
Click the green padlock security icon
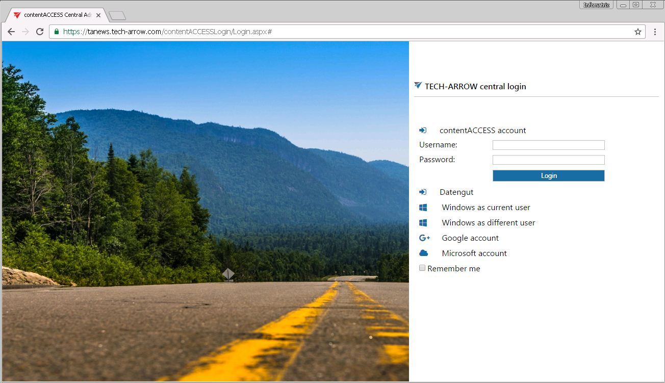[x=57, y=32]
